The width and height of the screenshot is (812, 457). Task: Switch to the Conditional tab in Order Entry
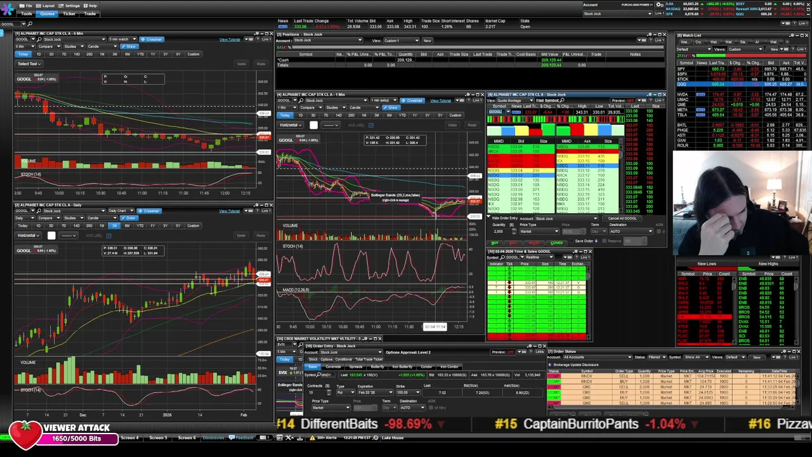343,359
